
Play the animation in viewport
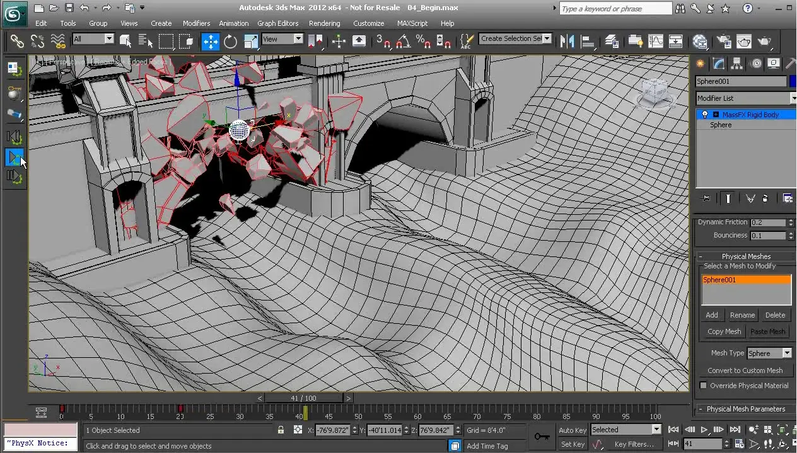pyautogui.click(x=704, y=430)
